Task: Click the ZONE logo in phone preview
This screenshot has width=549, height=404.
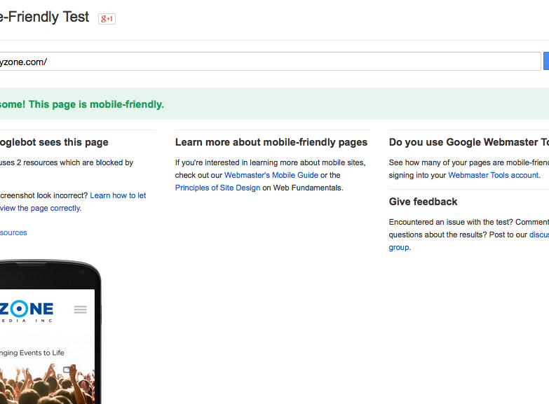Action: [27, 312]
